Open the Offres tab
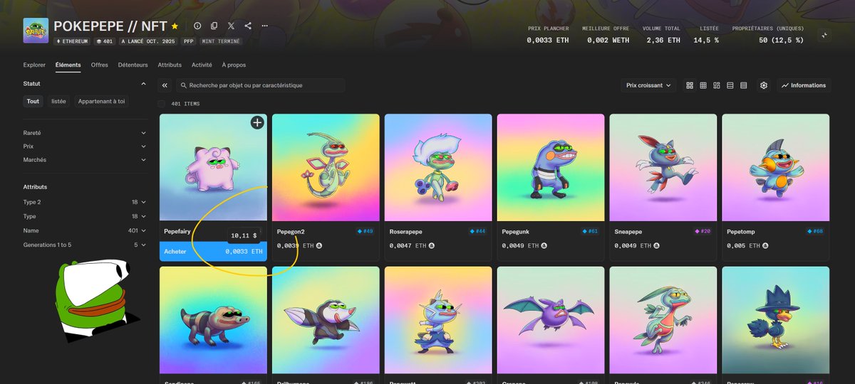The image size is (855, 384). (100, 65)
